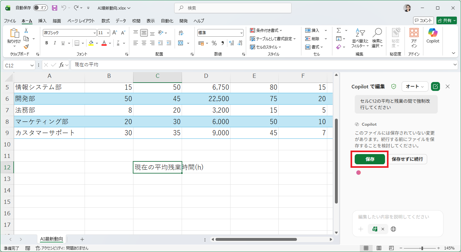
Task: Click the AutoSum sigma icon
Action: pos(338,30)
